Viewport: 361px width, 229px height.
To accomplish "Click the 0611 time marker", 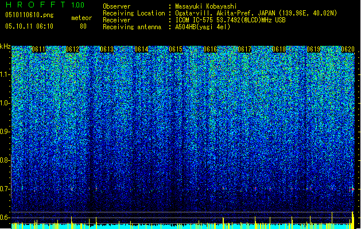I will click(x=38, y=49).
